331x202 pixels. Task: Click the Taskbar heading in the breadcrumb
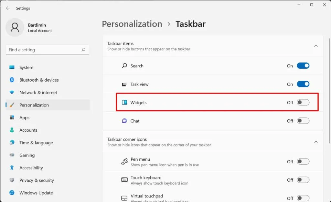coord(190,24)
